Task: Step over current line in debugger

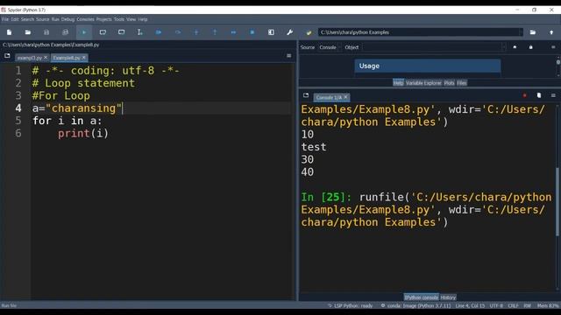Action: [x=177, y=32]
